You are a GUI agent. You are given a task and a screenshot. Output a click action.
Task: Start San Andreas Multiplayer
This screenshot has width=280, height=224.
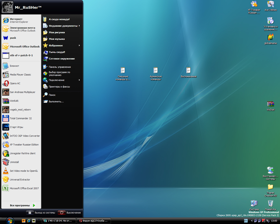21,92
